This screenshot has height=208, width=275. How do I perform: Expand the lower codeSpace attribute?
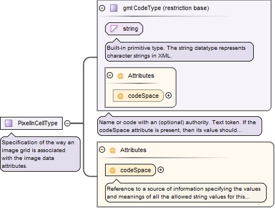click(160, 170)
